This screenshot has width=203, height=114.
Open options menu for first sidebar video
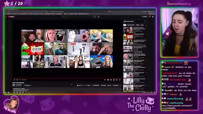[147, 28]
